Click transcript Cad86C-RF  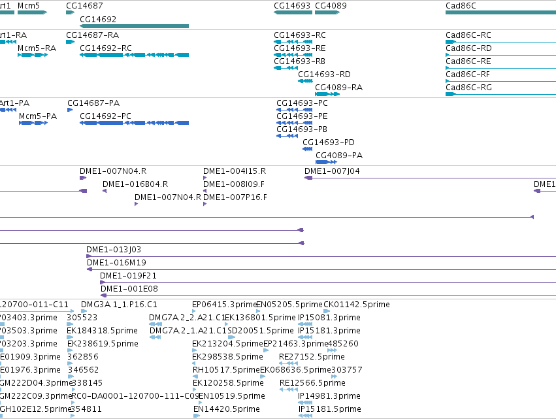pos(500,81)
